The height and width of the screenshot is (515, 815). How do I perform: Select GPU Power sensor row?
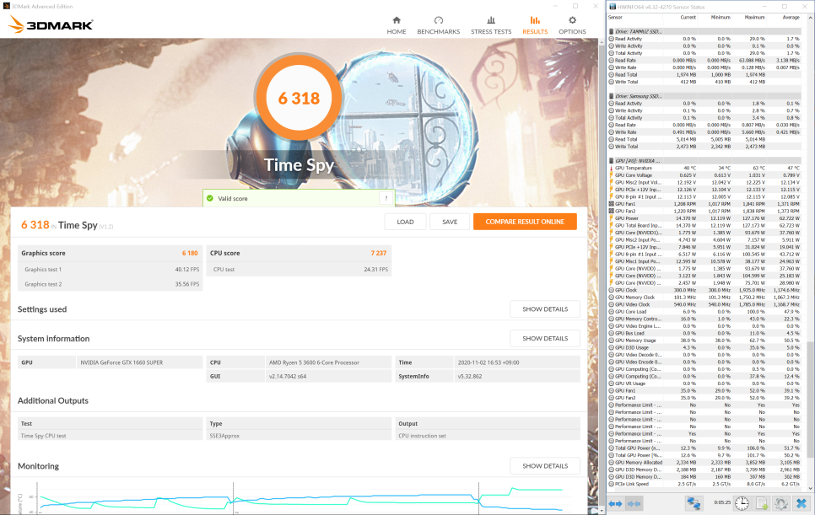pos(704,218)
